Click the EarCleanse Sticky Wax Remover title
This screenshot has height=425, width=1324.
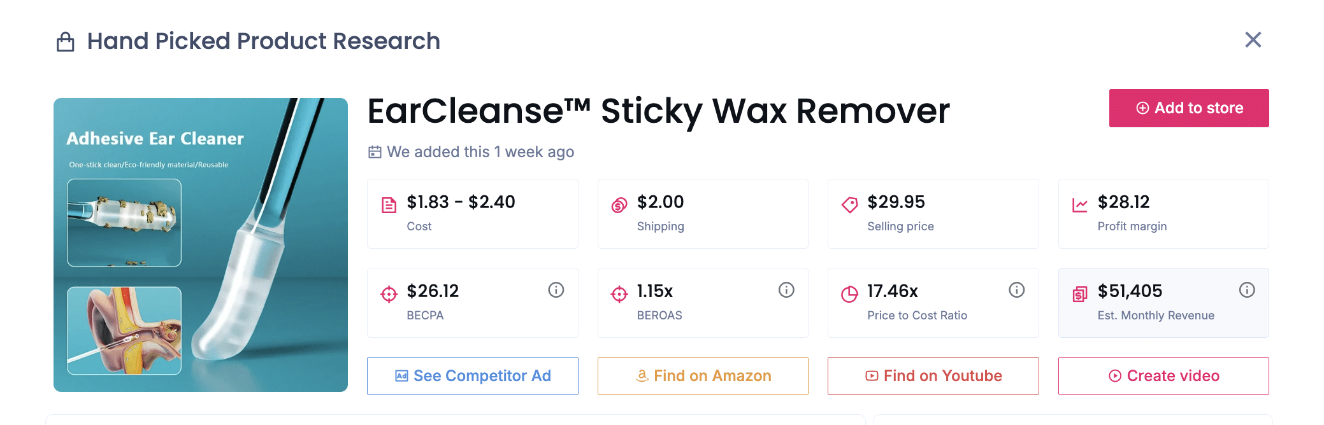click(x=658, y=111)
